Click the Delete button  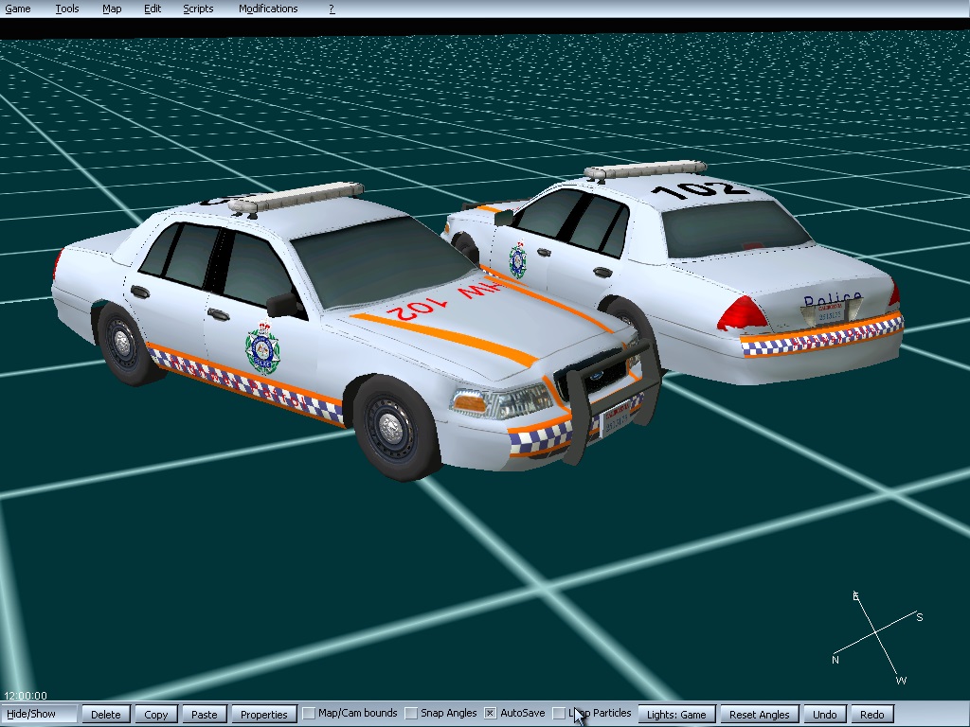coord(106,714)
